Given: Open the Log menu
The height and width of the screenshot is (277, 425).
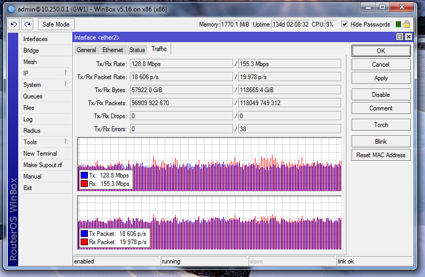Looking at the screenshot, I should click(x=45, y=119).
